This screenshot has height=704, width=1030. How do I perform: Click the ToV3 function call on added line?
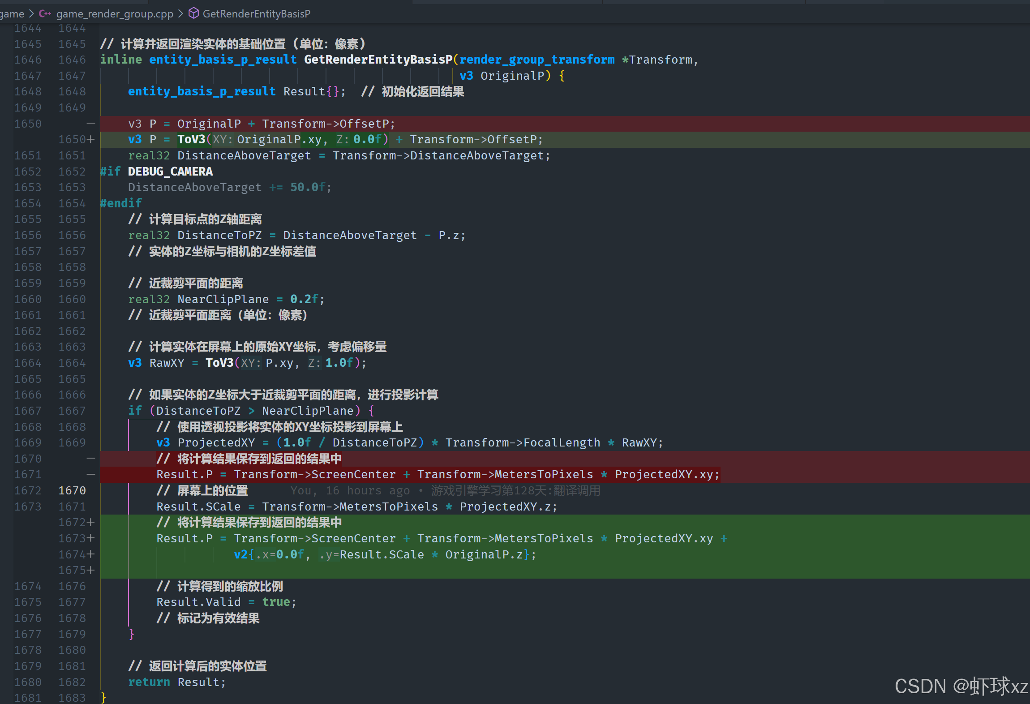[191, 139]
